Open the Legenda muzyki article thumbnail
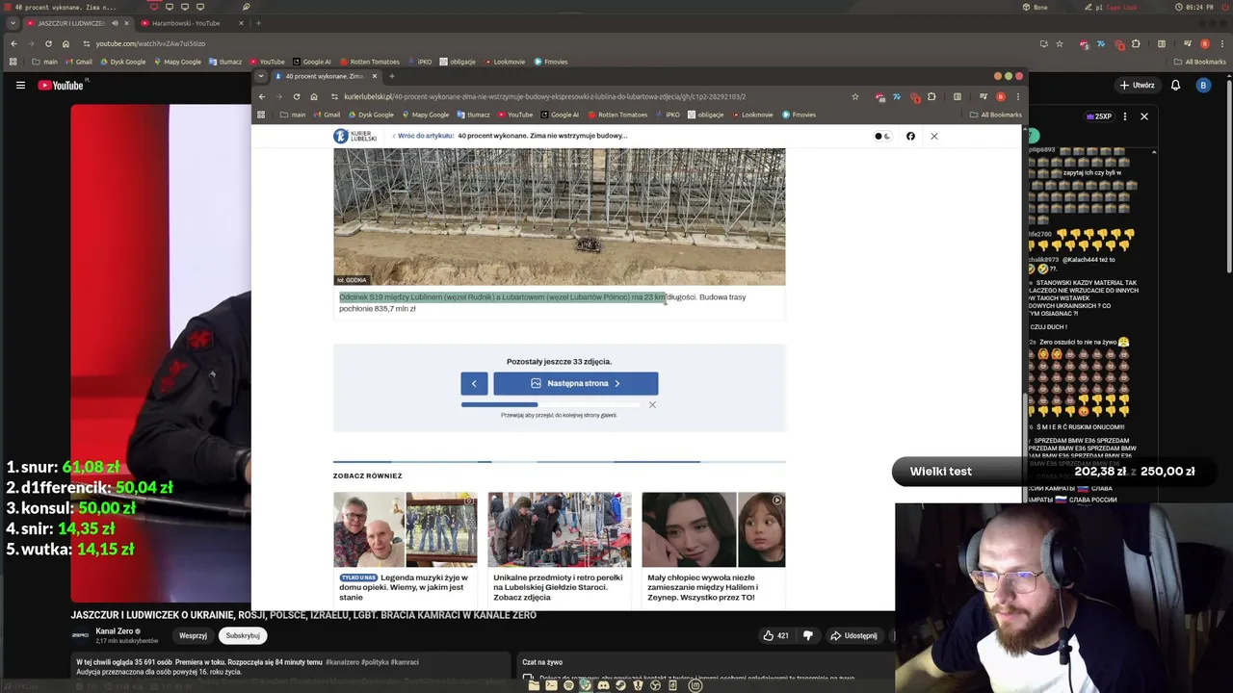This screenshot has width=1233, height=693. (406, 529)
